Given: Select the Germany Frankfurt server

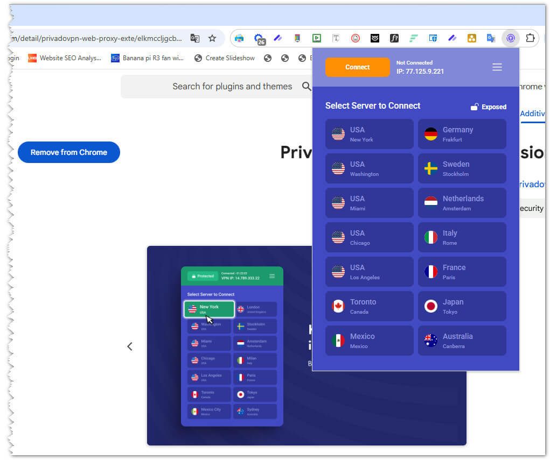Looking at the screenshot, I should tap(462, 134).
